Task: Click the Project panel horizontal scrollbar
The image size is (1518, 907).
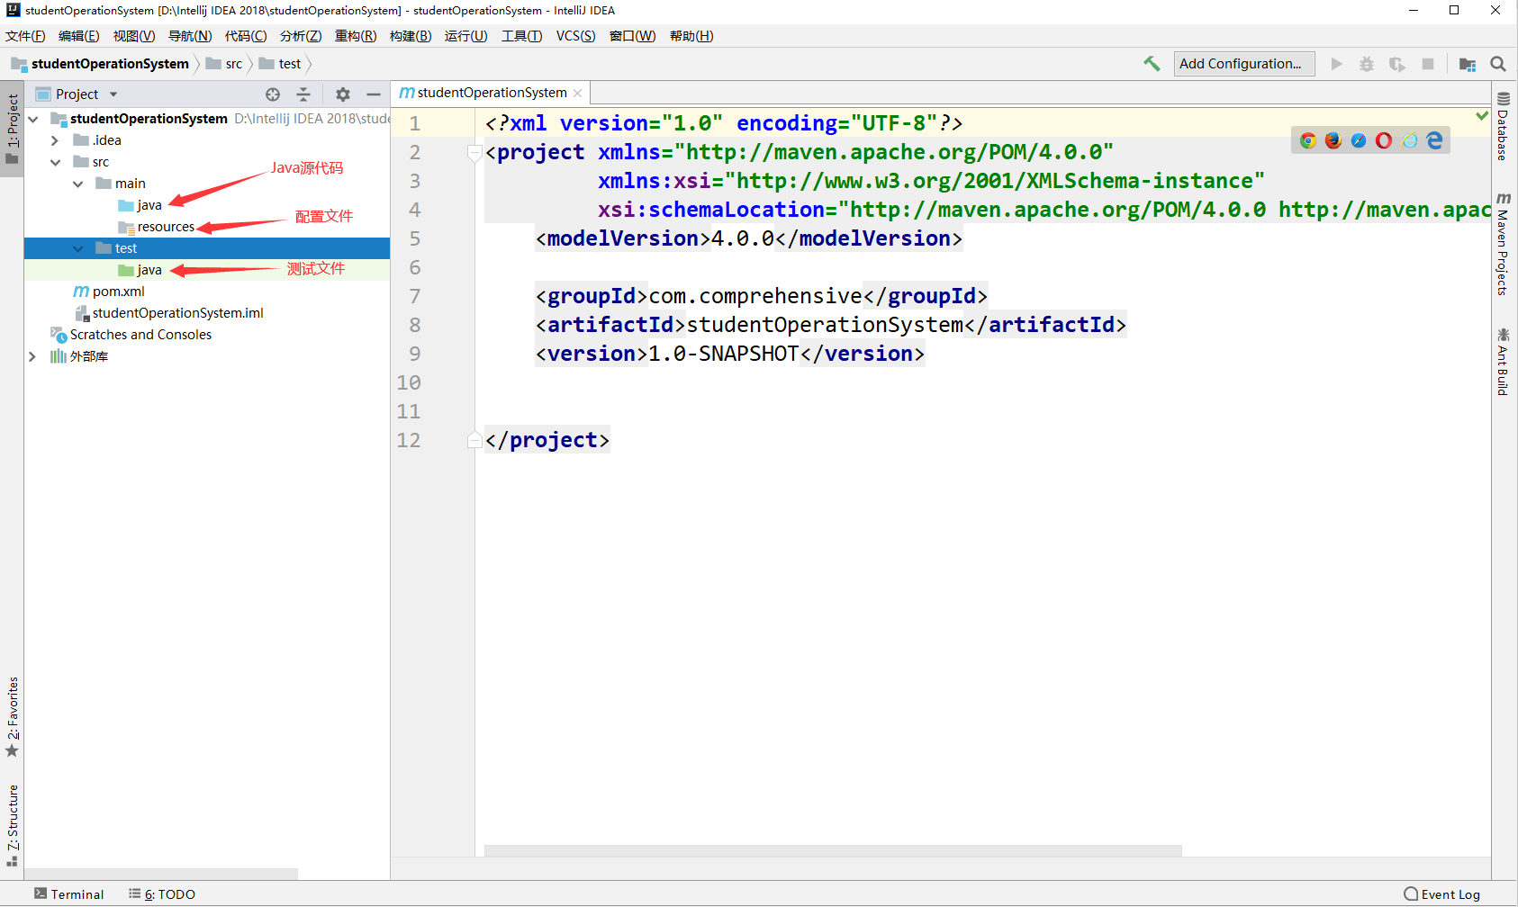Action: 161,874
